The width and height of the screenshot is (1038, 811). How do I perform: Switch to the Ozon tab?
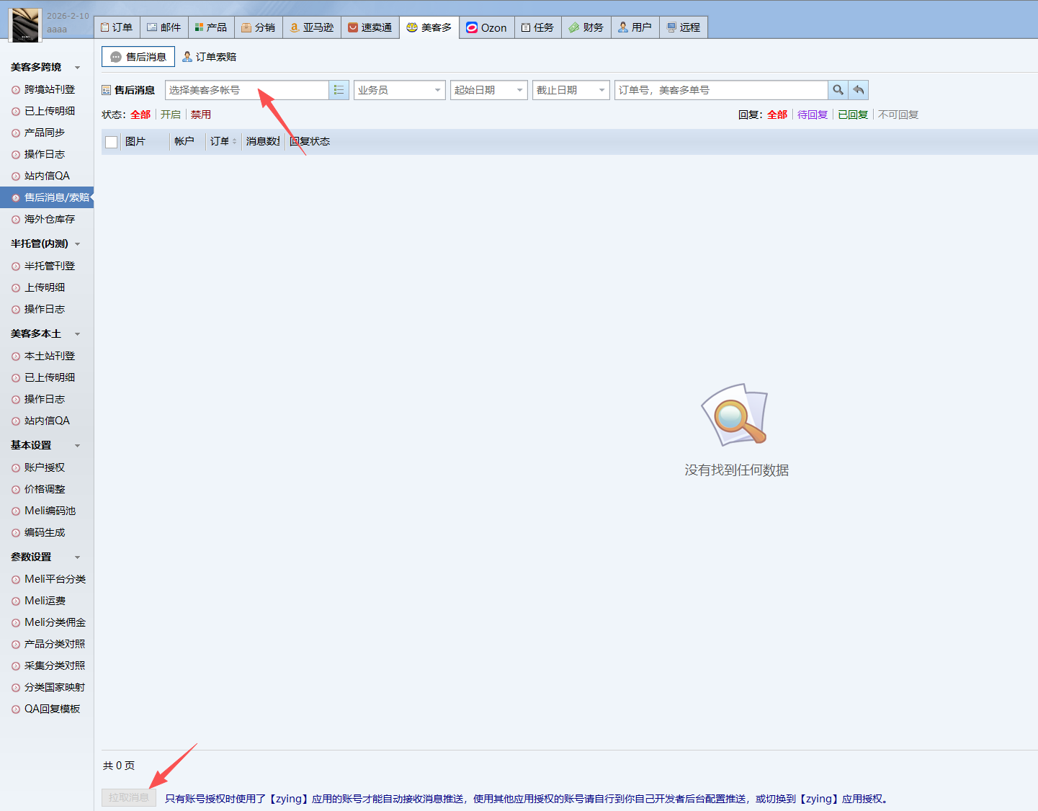point(486,27)
